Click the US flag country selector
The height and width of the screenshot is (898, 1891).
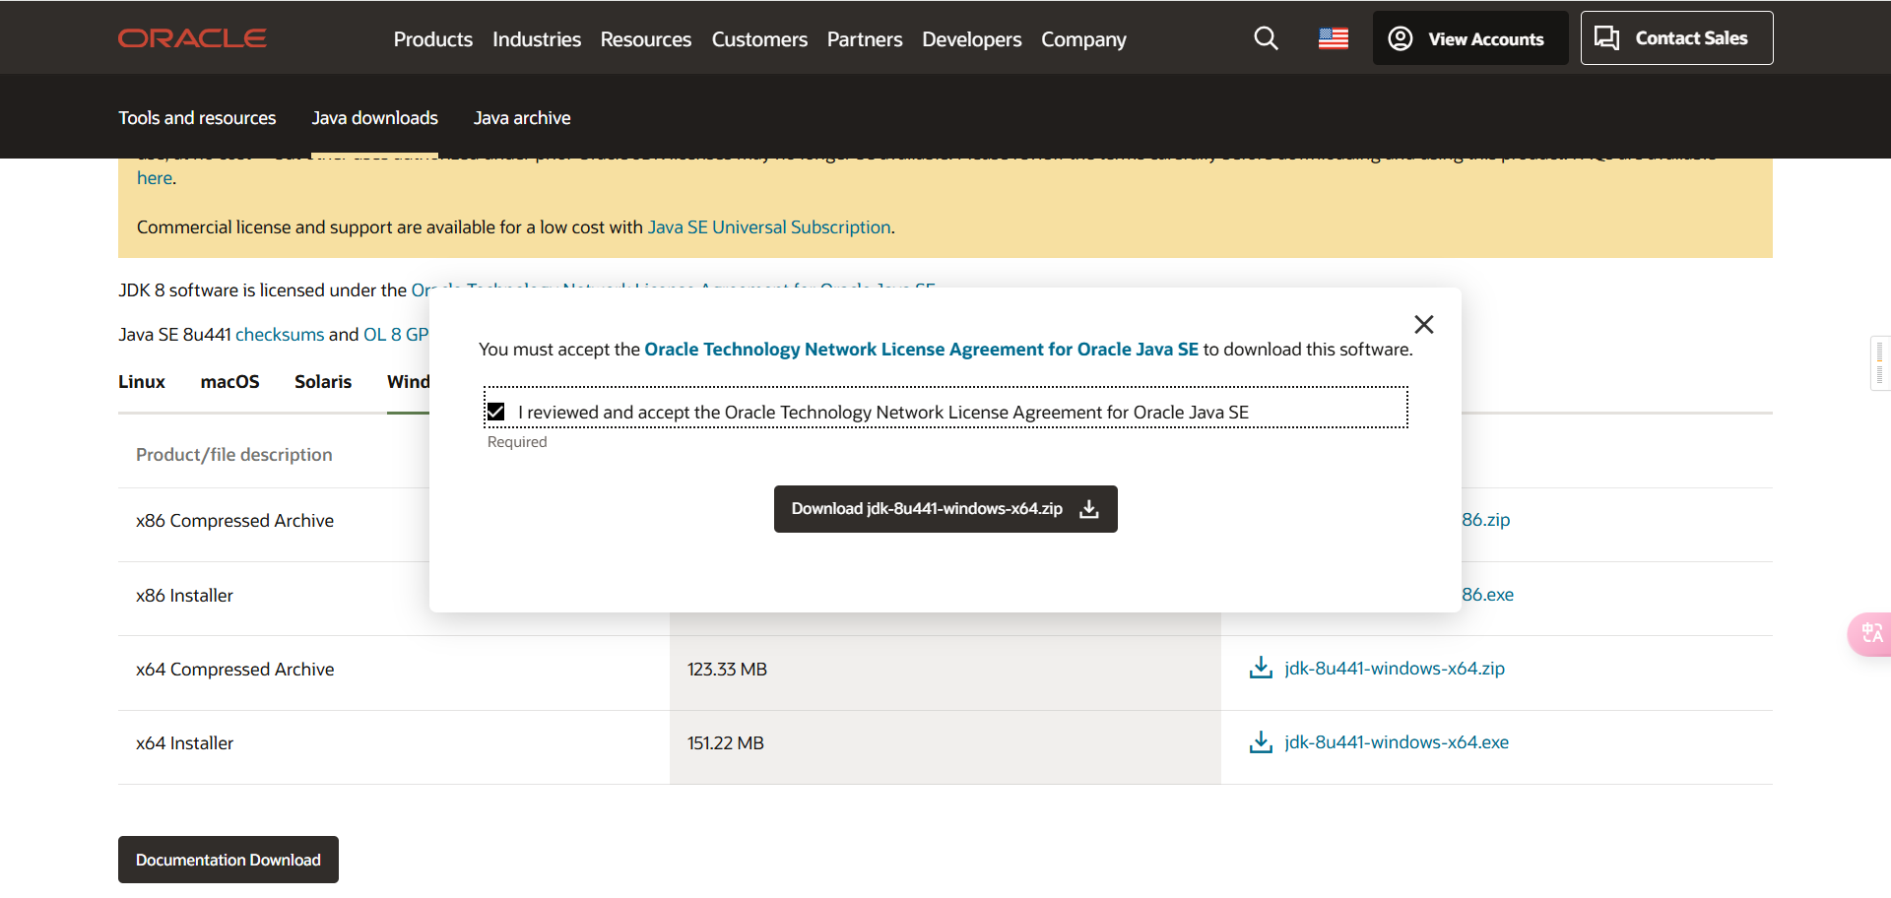coord(1334,38)
